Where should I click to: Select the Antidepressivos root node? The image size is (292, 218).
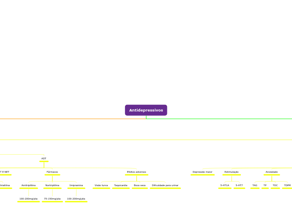[x=146, y=110]
